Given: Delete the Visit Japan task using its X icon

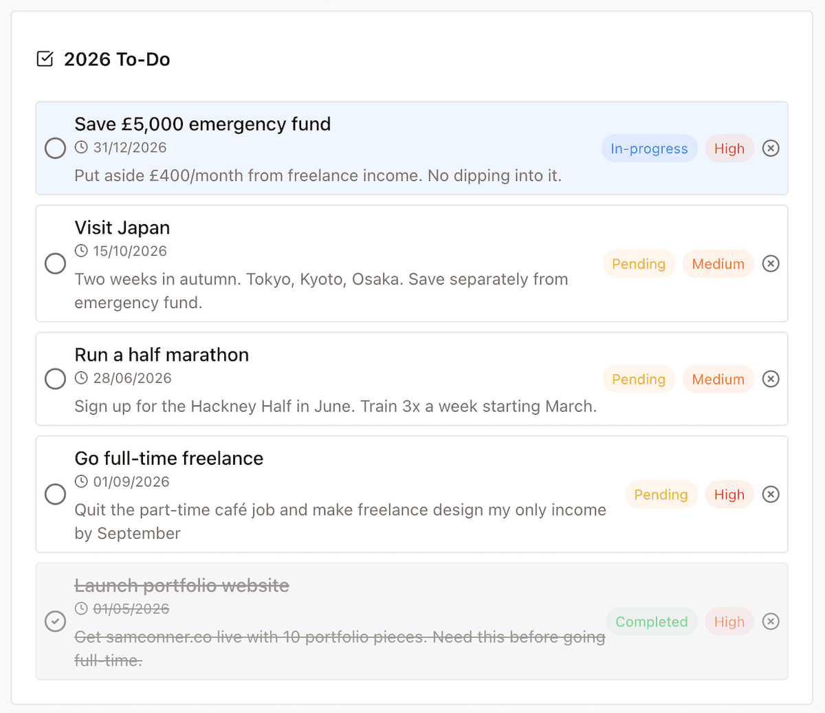Looking at the screenshot, I should click(x=771, y=263).
